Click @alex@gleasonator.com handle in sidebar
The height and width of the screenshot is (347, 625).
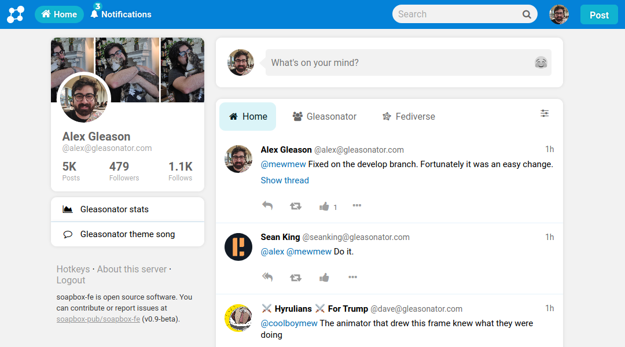pyautogui.click(x=107, y=148)
